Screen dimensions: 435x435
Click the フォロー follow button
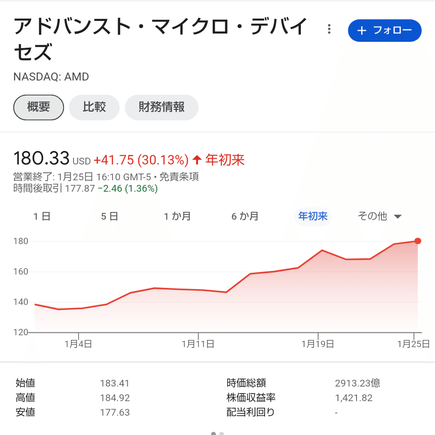(385, 31)
